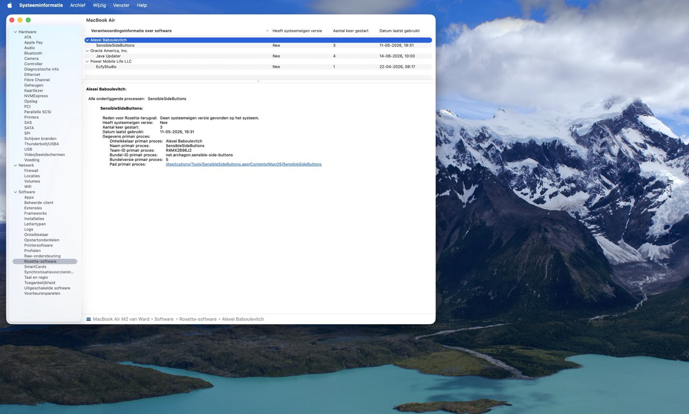Select Camera in the sidebar

tap(31, 59)
